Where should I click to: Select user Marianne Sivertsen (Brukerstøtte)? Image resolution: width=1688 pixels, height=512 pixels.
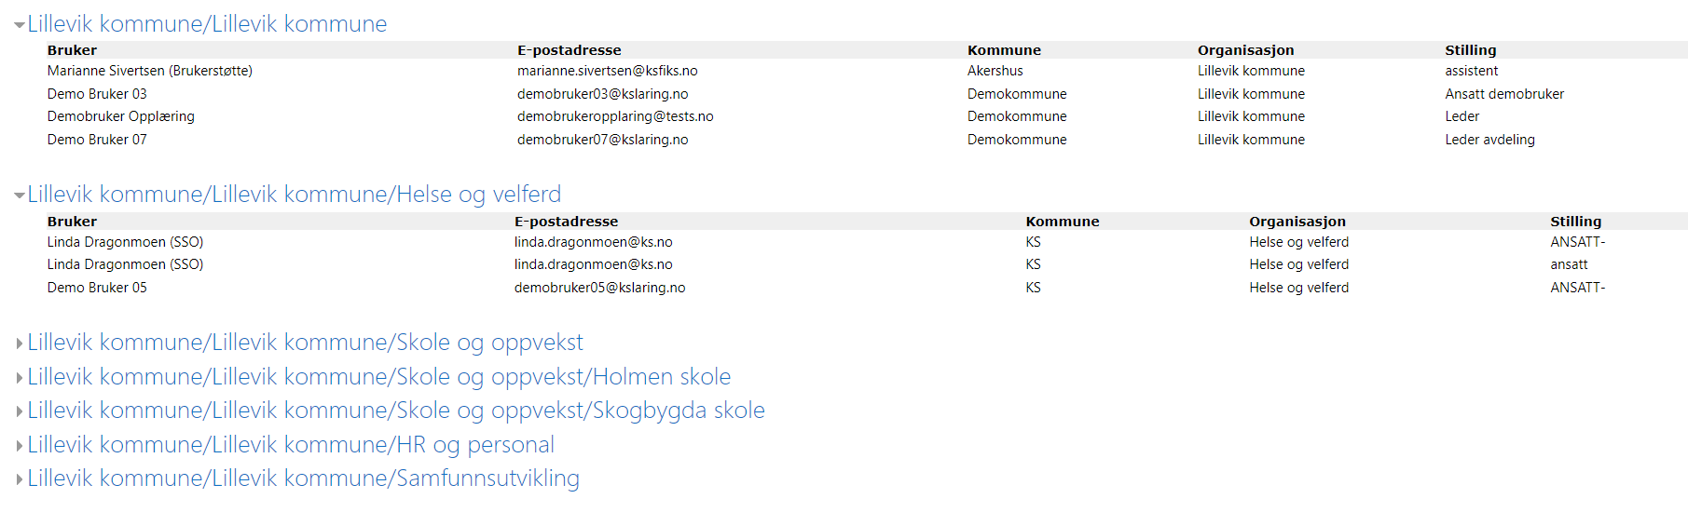(x=150, y=71)
